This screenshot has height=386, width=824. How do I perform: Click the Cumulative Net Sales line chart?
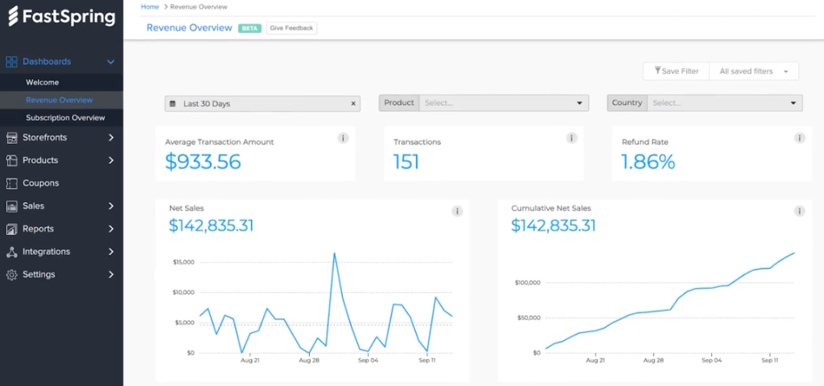pyautogui.click(x=670, y=301)
